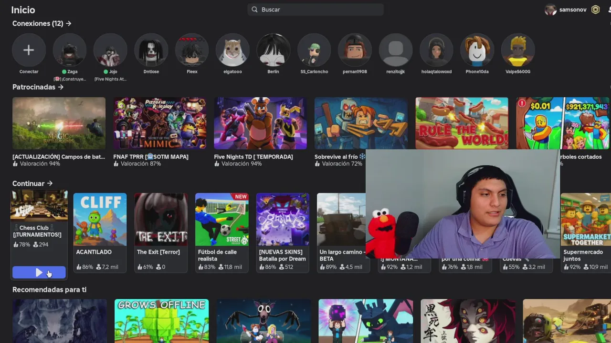This screenshot has width=611, height=343.
Task: Open the long-legged creature recommended thumbnail
Action: 263,321
